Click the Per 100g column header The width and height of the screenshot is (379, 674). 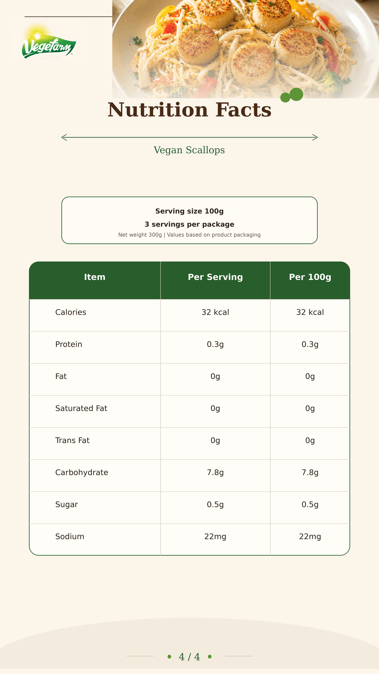310,277
